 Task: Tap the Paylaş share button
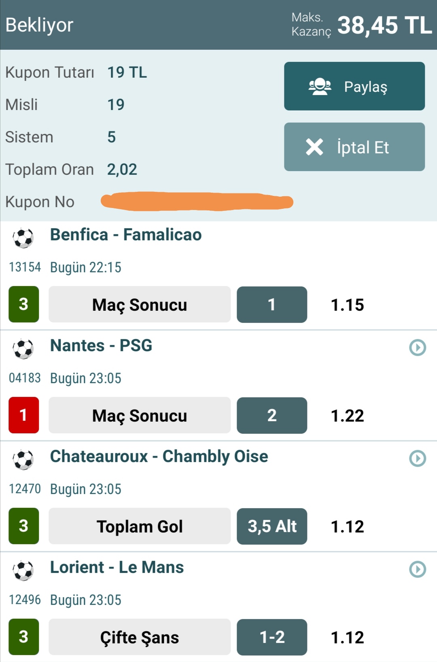click(354, 86)
